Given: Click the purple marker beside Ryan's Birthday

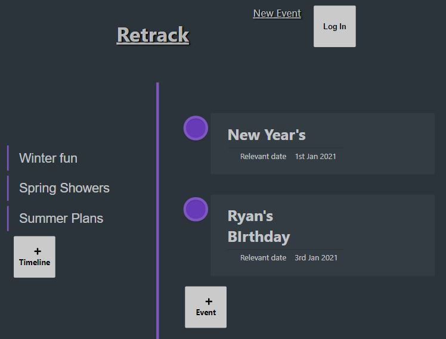Looking at the screenshot, I should coord(196,209).
